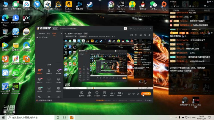Switch to the 粉丝团 tab in danmaku panel
Screen dimensions: 214x120
pyautogui.click(x=207, y=10)
